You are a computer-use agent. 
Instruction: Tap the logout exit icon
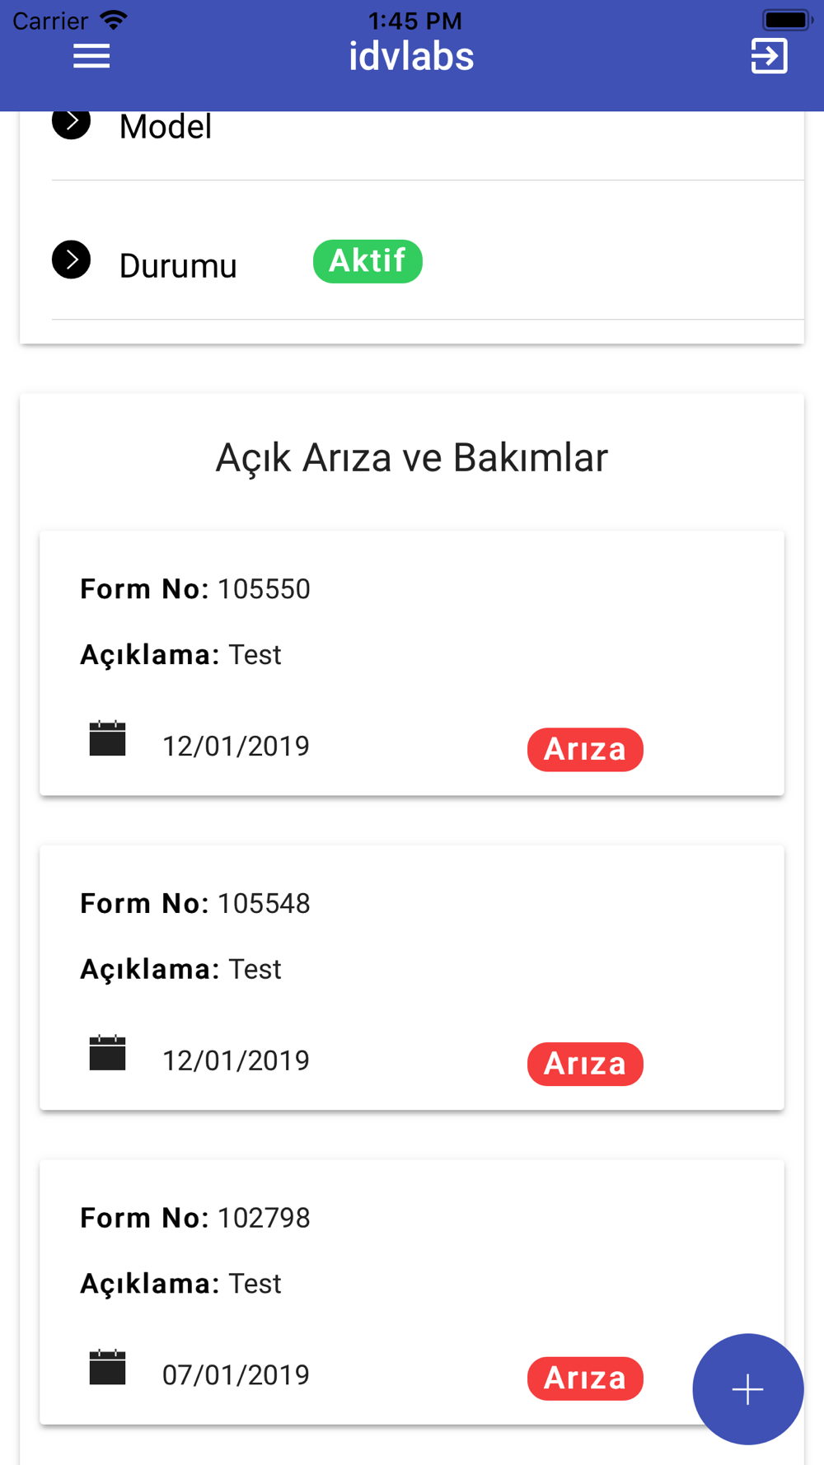[769, 56]
